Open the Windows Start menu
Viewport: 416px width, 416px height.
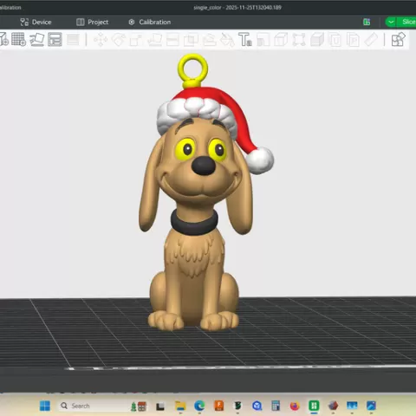coord(45,406)
